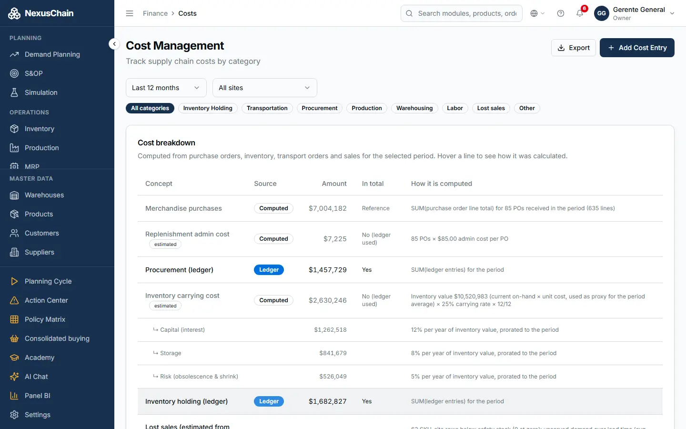Click Ledger badge in Procurement (ledger) row
Viewport: 686px width, 429px height.
[269, 270]
